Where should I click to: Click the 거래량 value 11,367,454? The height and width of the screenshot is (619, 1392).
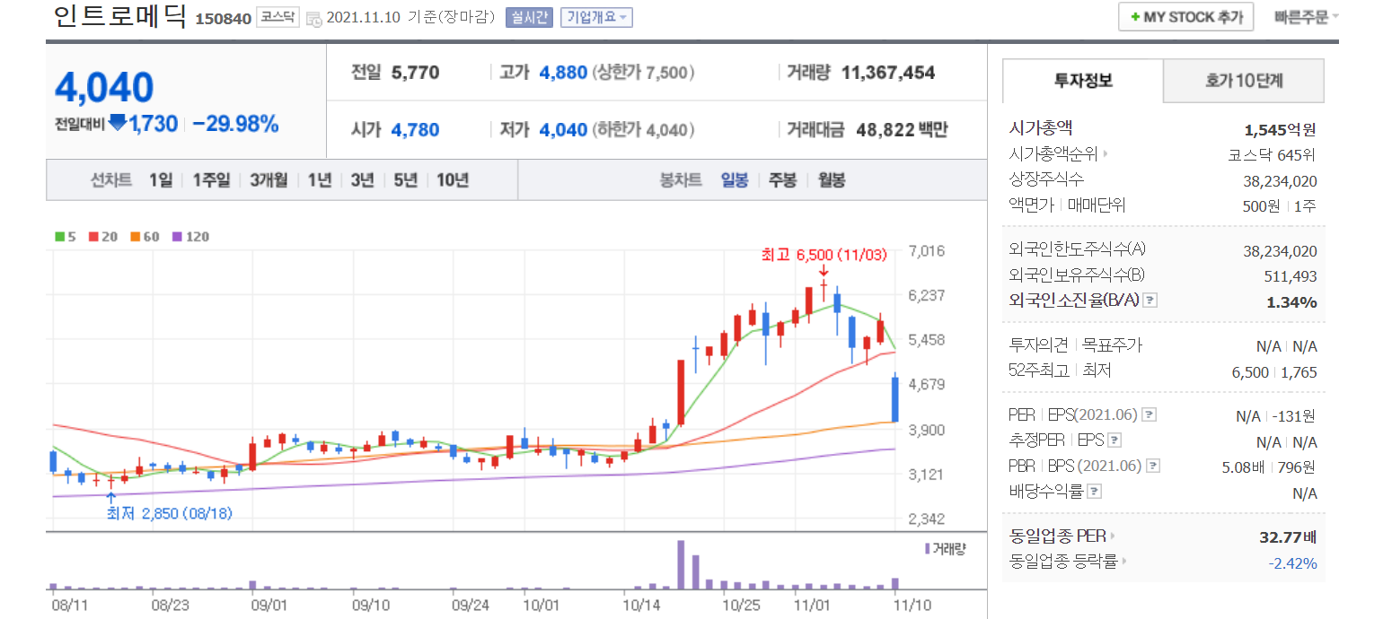click(x=888, y=73)
